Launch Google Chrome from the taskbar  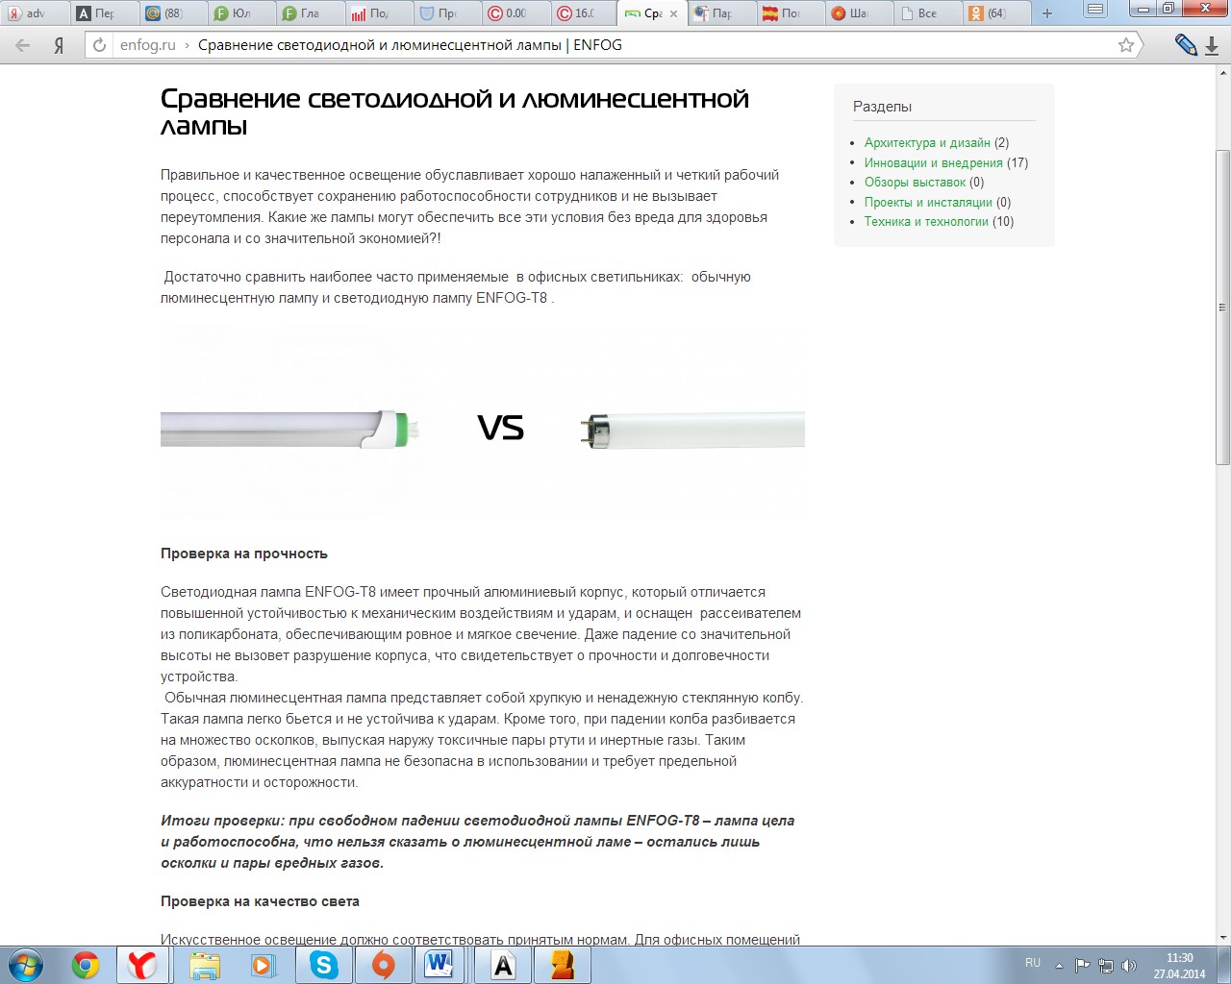pos(86,965)
